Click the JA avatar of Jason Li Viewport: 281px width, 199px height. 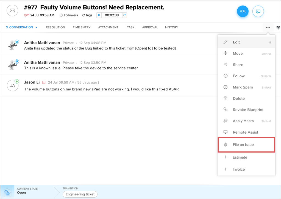pos(13,85)
